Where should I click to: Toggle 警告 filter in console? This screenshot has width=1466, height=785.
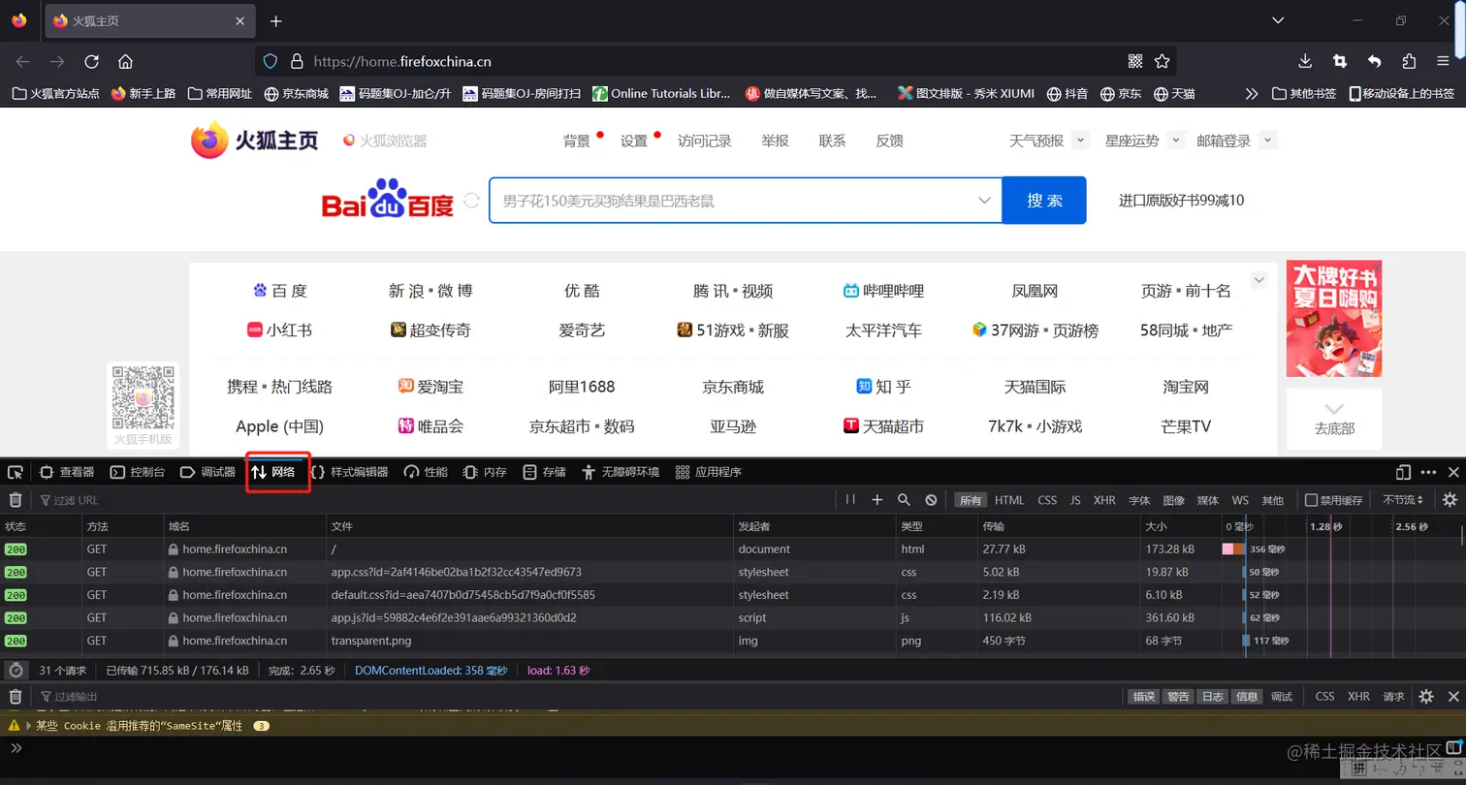click(x=1178, y=697)
